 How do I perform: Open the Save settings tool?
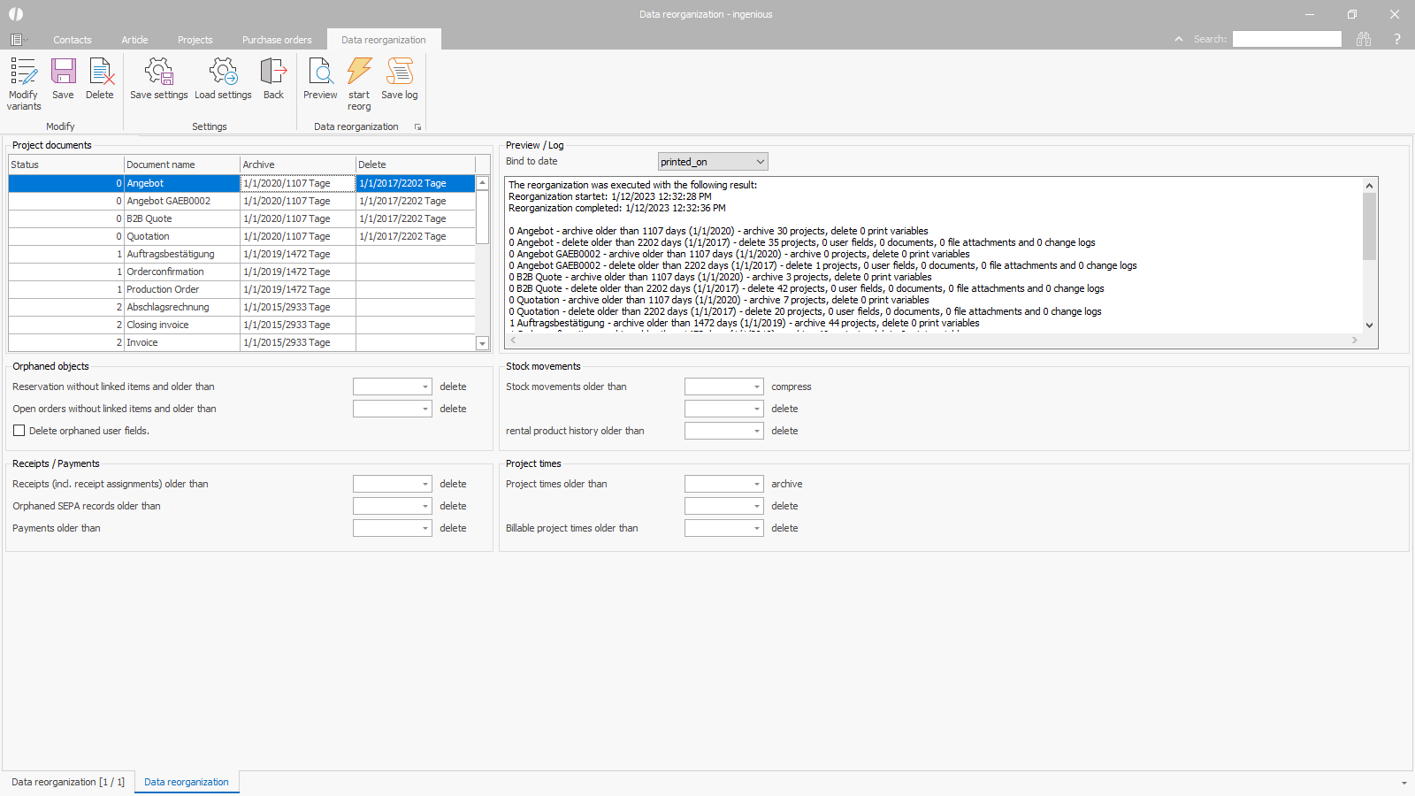[159, 73]
